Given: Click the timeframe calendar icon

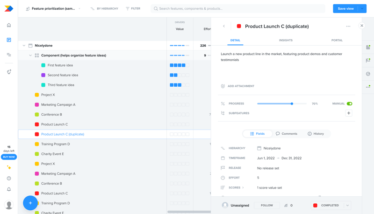Looking at the screenshot, I should tap(223, 158).
